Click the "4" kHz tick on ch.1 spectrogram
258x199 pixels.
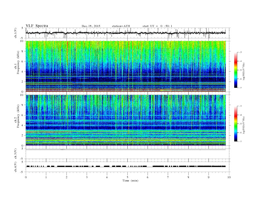(23, 72)
